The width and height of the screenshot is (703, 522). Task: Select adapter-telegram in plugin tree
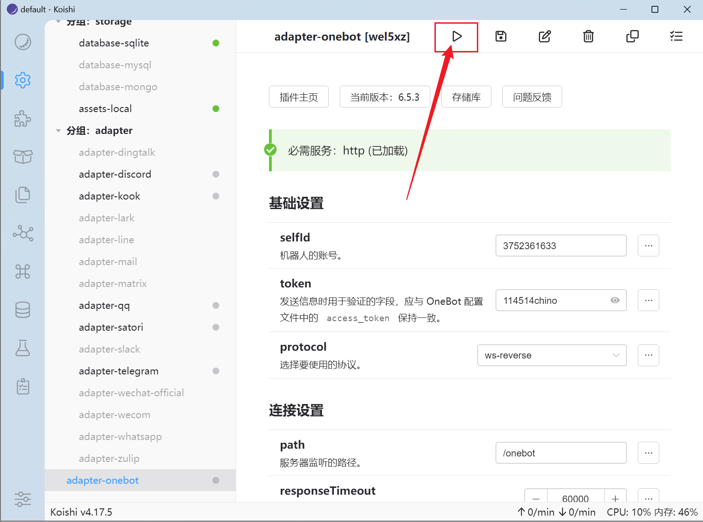(x=140, y=371)
